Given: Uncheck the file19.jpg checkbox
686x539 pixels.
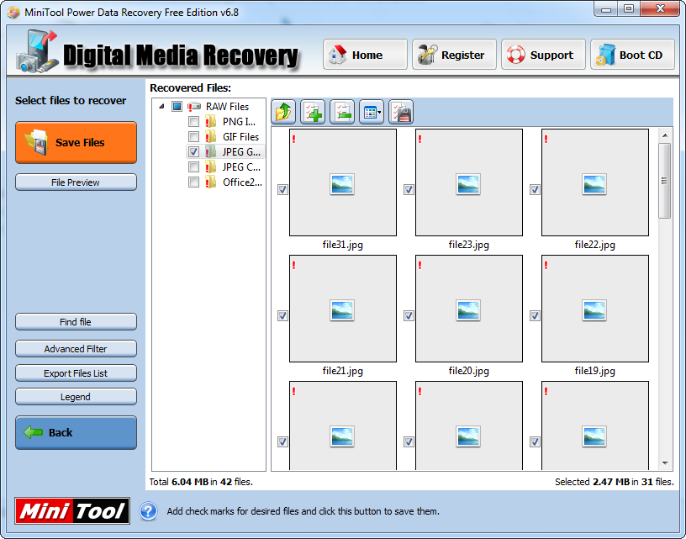Looking at the screenshot, I should pos(535,315).
